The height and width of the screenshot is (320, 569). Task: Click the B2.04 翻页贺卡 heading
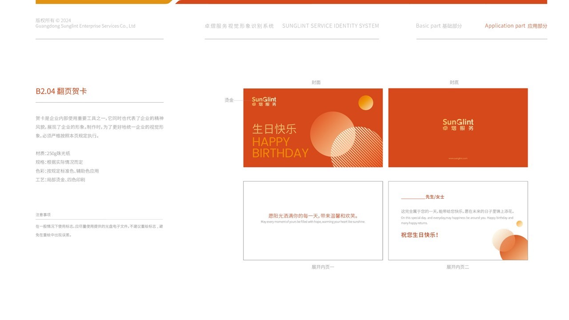62,91
